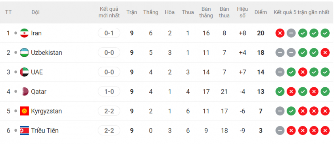Click Uzbekistan's red loss icon in recent results
This screenshot has height=144, width=334.
(325, 53)
